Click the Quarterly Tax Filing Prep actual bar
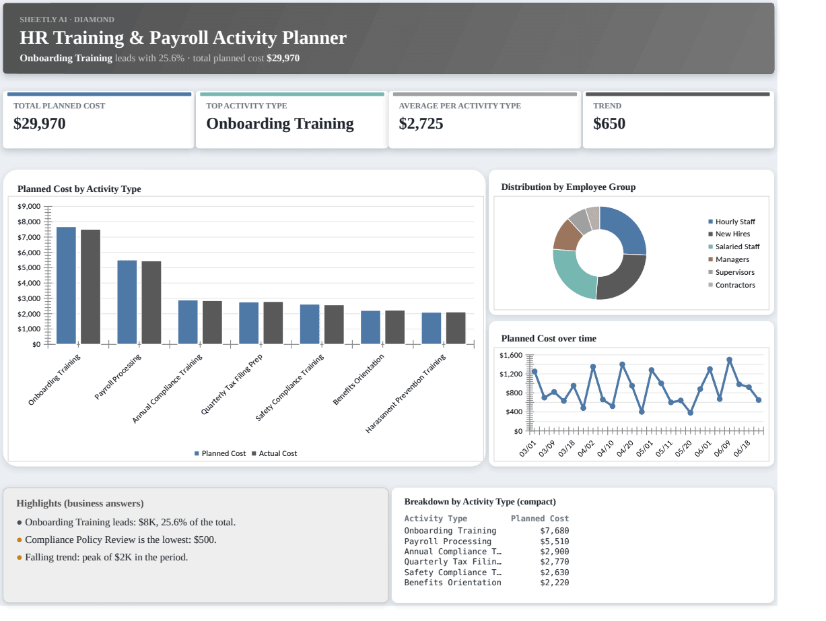The image size is (826, 621). (x=273, y=323)
